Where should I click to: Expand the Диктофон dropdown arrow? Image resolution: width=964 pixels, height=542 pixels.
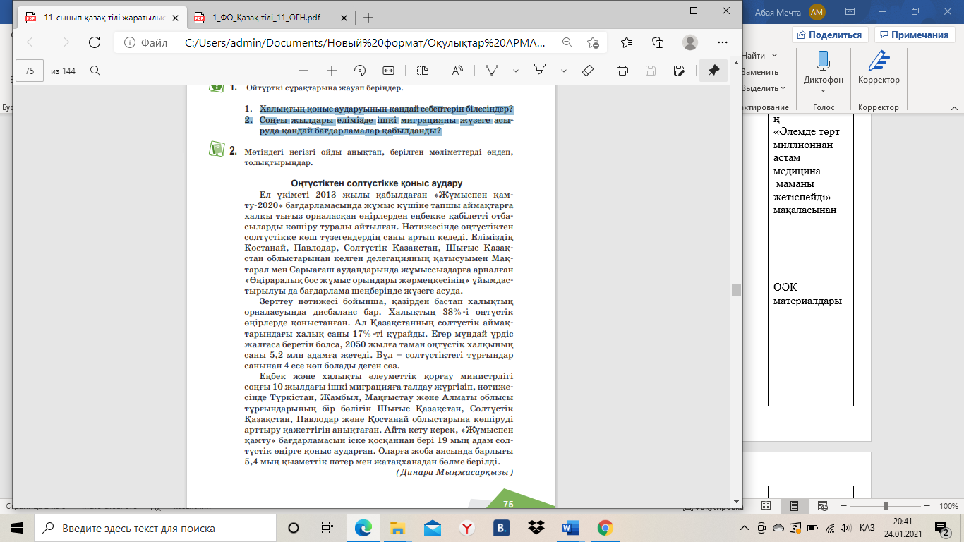pyautogui.click(x=823, y=90)
